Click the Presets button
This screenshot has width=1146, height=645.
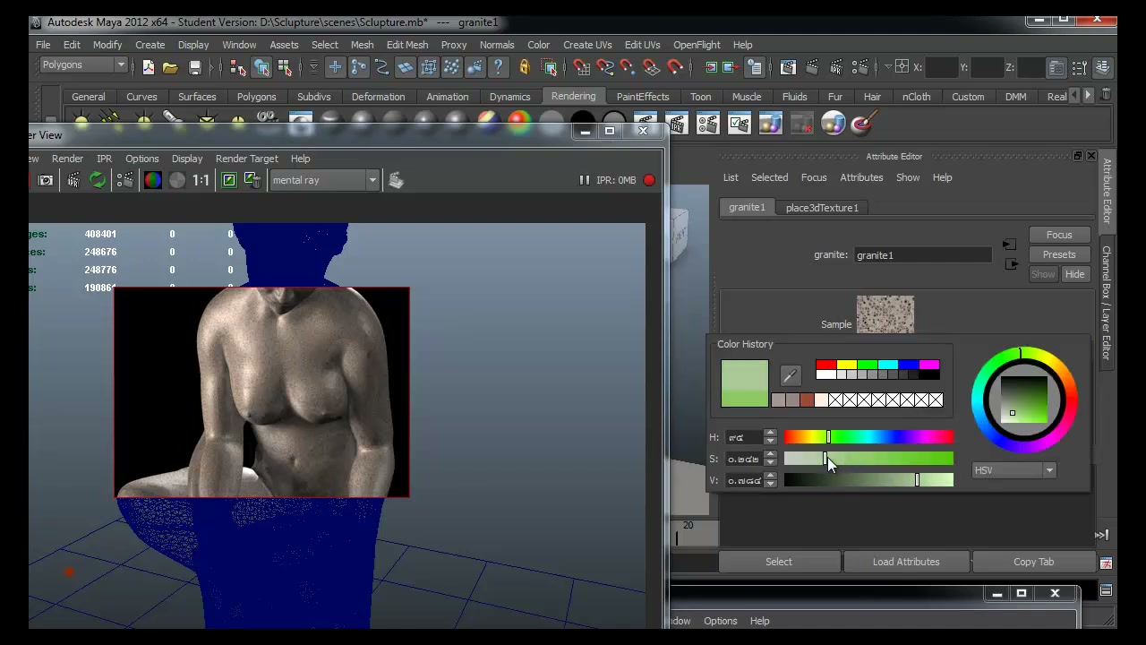[x=1059, y=254]
